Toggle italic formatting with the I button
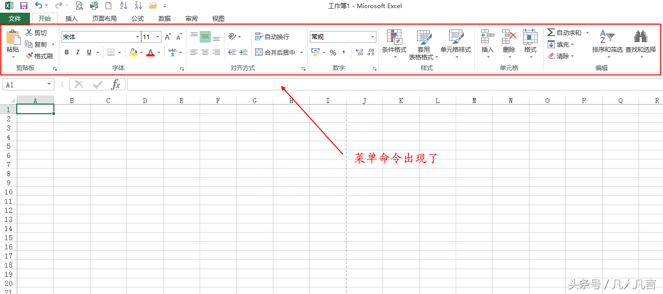663x294 pixels. click(77, 52)
